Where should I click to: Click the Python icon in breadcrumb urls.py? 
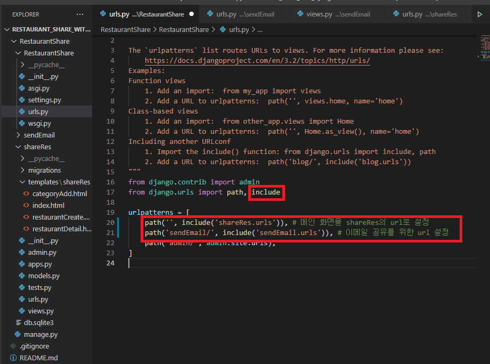(x=223, y=30)
